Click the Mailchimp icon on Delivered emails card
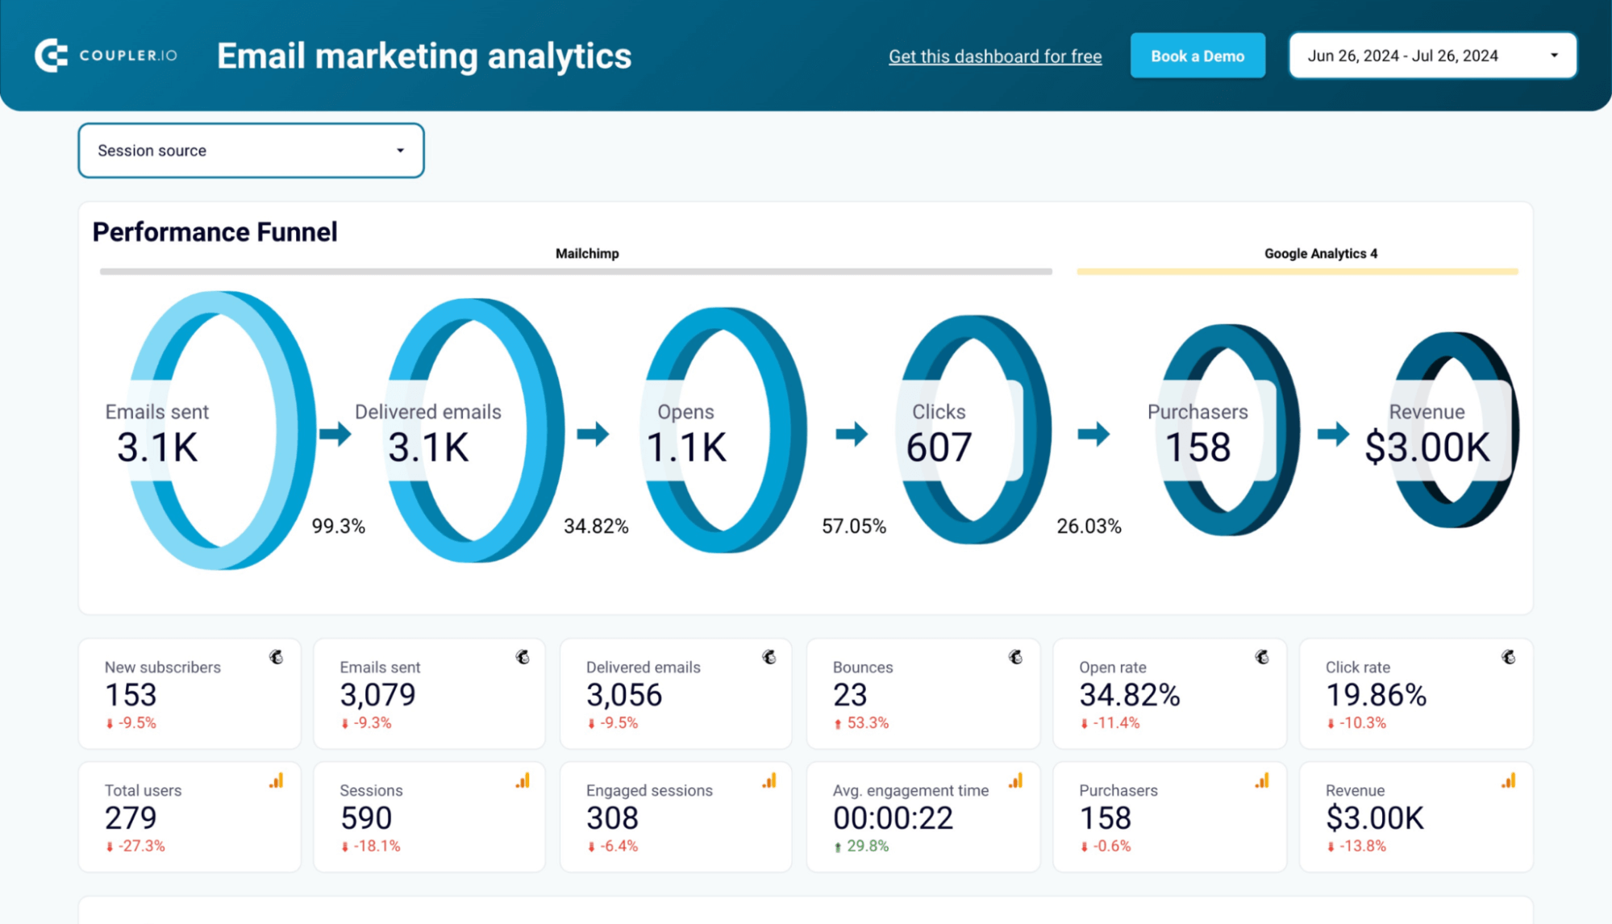 pos(769,657)
